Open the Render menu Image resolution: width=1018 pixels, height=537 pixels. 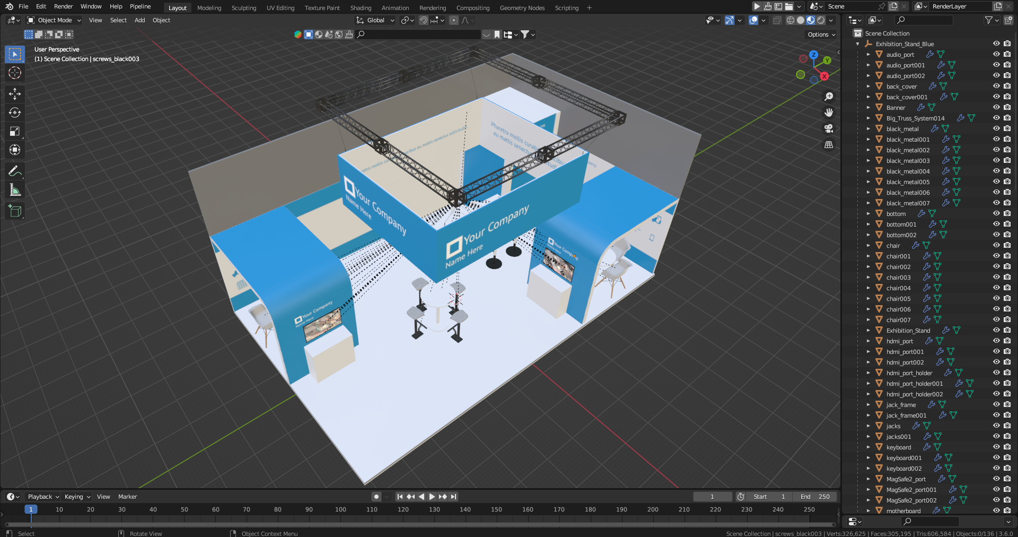pyautogui.click(x=63, y=6)
